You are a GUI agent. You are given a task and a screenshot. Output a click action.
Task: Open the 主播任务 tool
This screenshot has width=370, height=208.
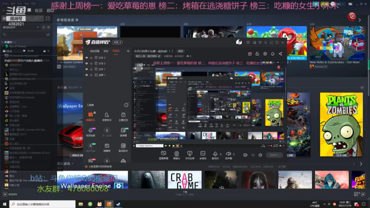(123, 116)
